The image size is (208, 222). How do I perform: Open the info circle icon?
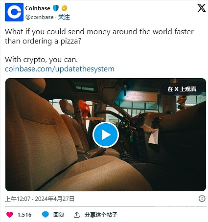202,199
